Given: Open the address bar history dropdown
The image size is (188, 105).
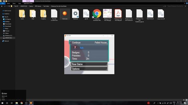Looking at the screenshot, I should point(163,6).
